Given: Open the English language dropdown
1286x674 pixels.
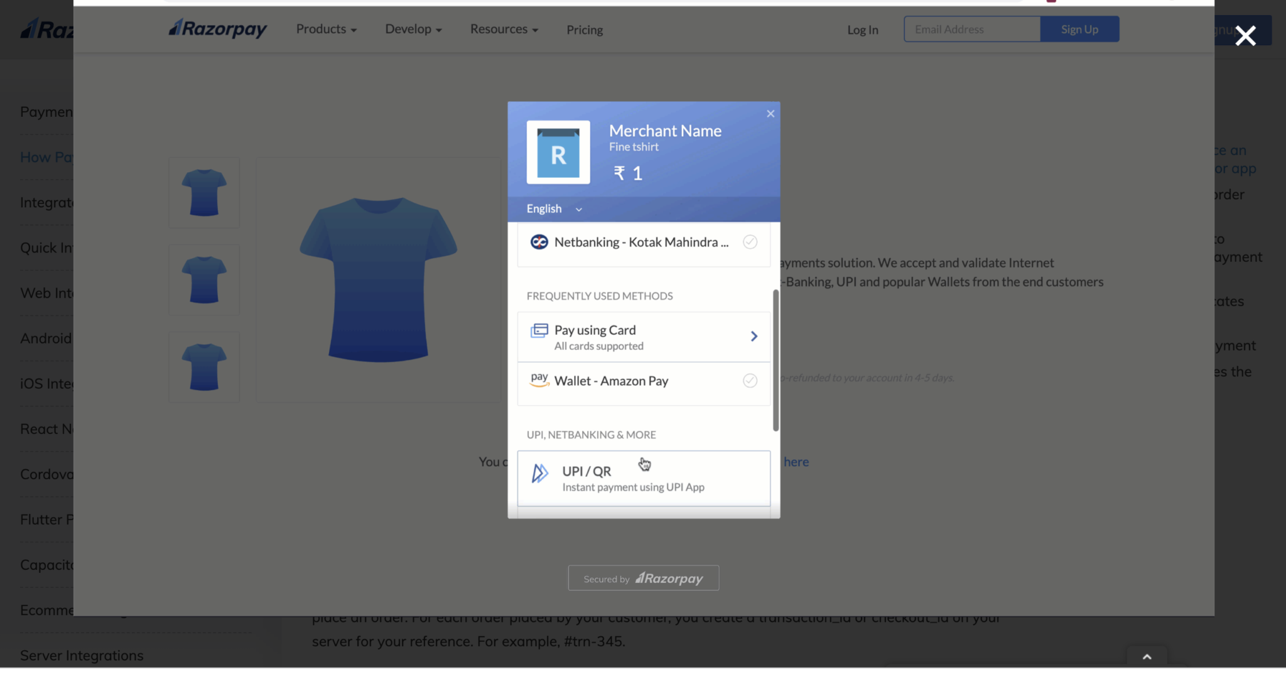Looking at the screenshot, I should (x=554, y=209).
